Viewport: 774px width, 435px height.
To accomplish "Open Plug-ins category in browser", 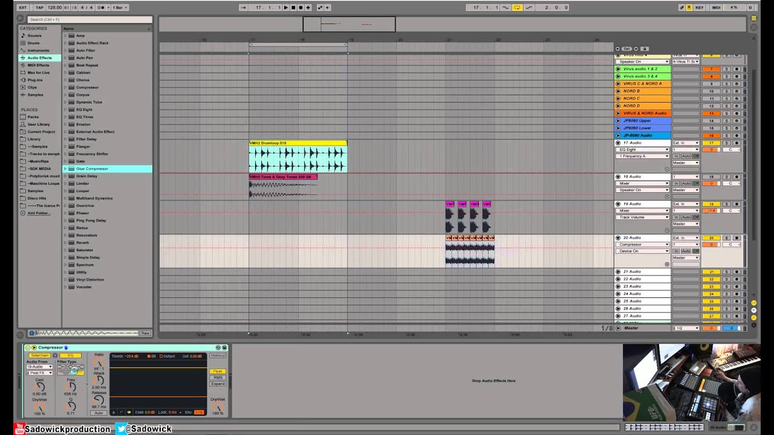I will (35, 80).
